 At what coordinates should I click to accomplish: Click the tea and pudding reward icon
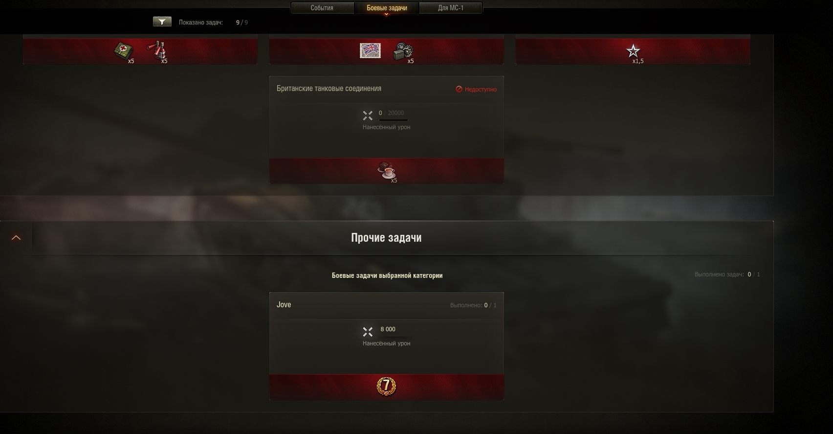click(x=387, y=170)
